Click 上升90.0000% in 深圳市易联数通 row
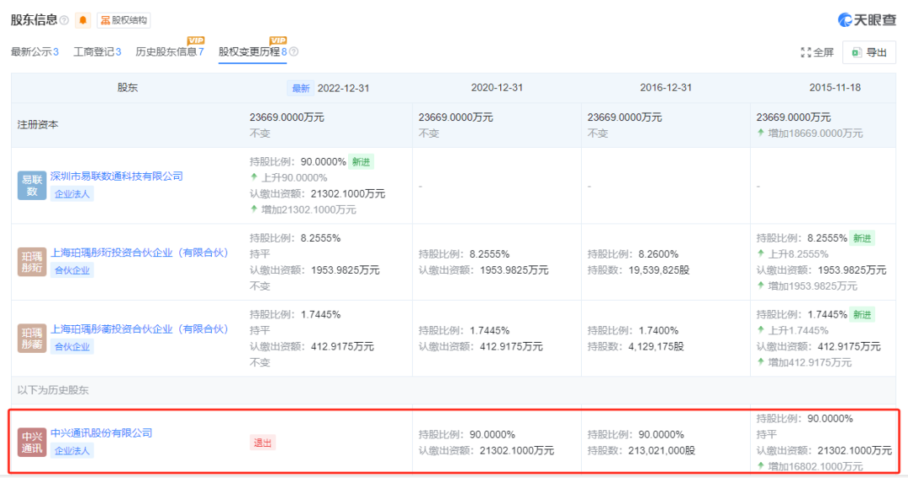Image resolution: width=908 pixels, height=478 pixels. [288, 177]
